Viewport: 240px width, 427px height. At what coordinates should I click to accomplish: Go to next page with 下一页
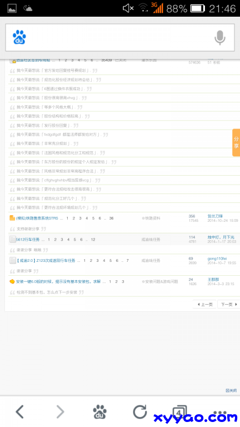229,304
